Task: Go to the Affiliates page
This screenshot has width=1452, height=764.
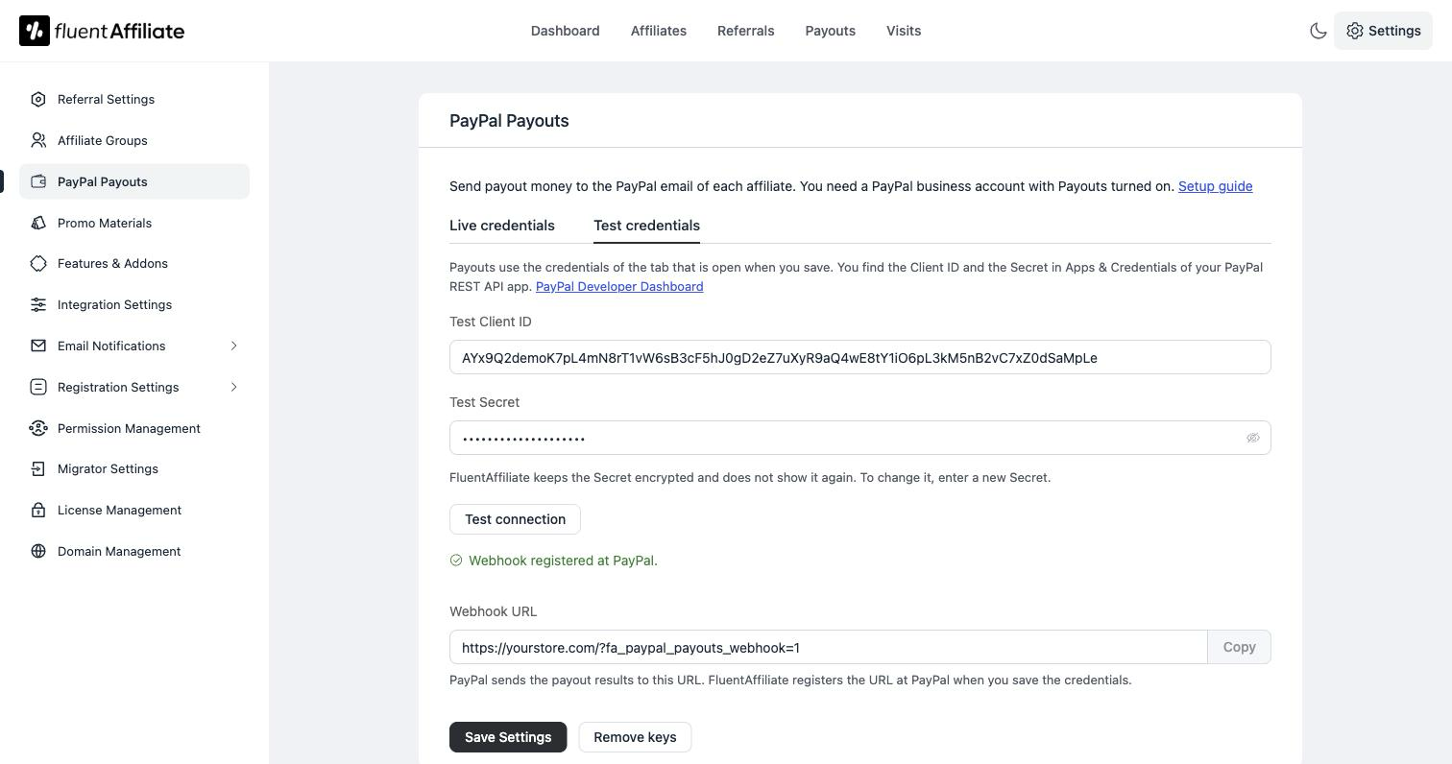Action: point(659,31)
